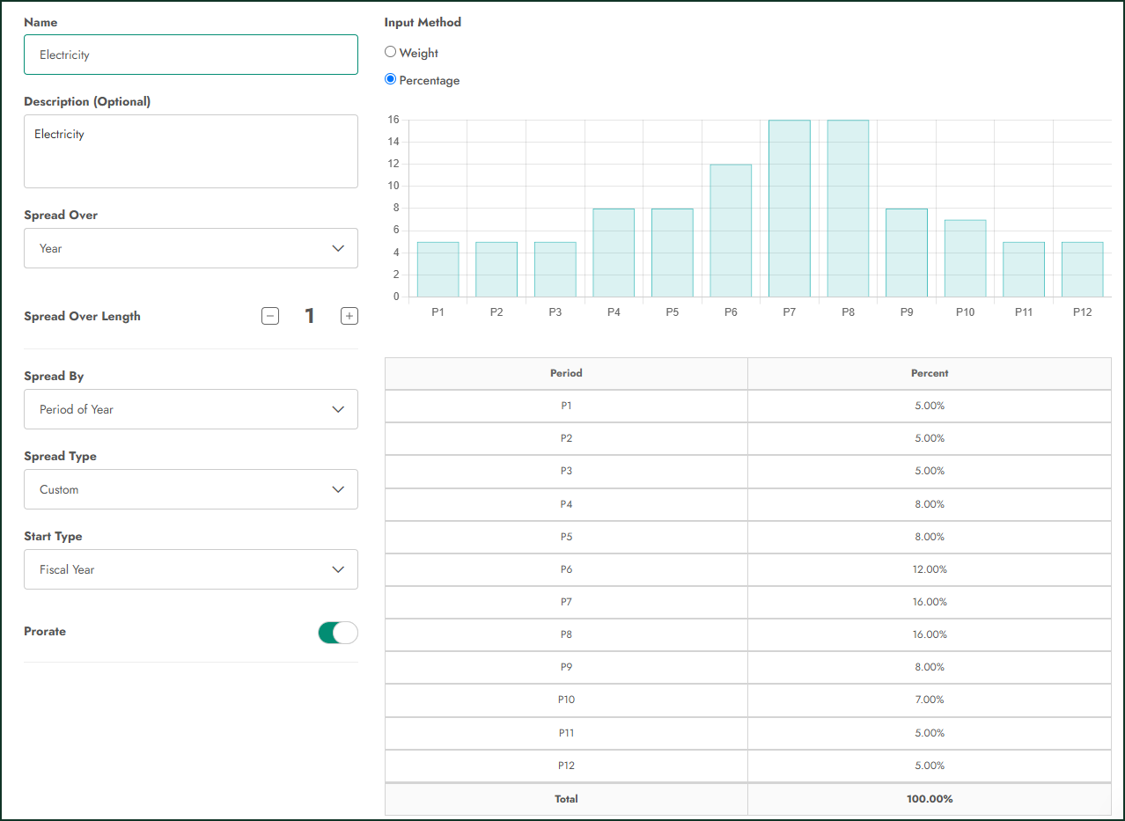This screenshot has width=1125, height=821.
Task: Click the Name input field
Action: [191, 55]
